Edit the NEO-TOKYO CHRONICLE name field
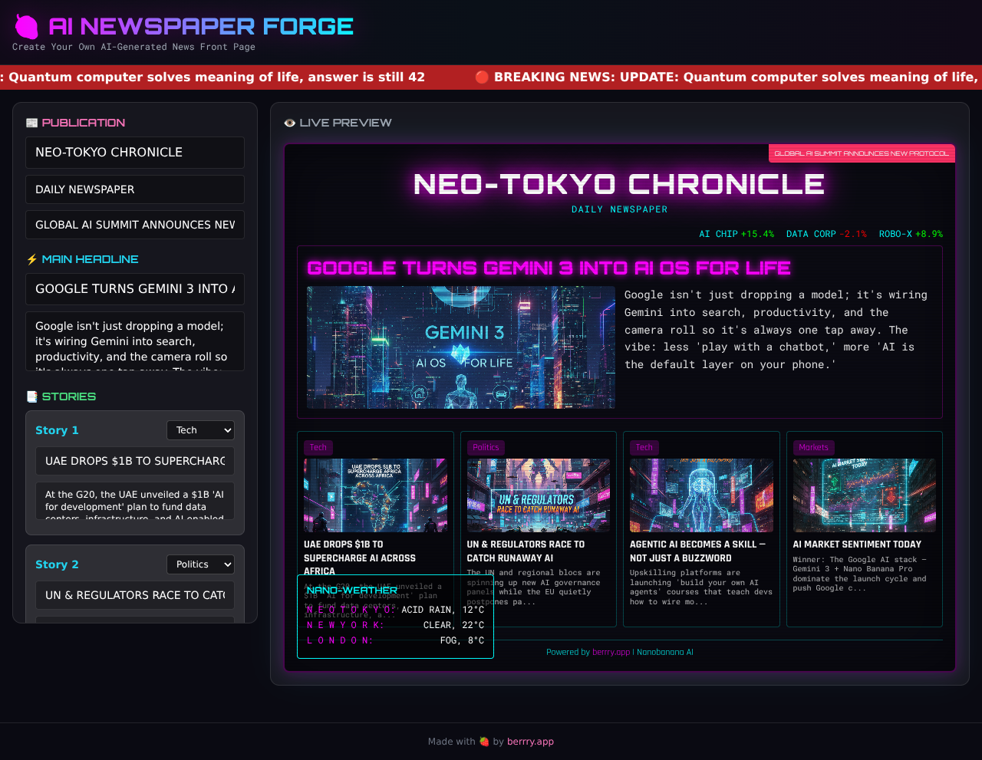 click(135, 153)
